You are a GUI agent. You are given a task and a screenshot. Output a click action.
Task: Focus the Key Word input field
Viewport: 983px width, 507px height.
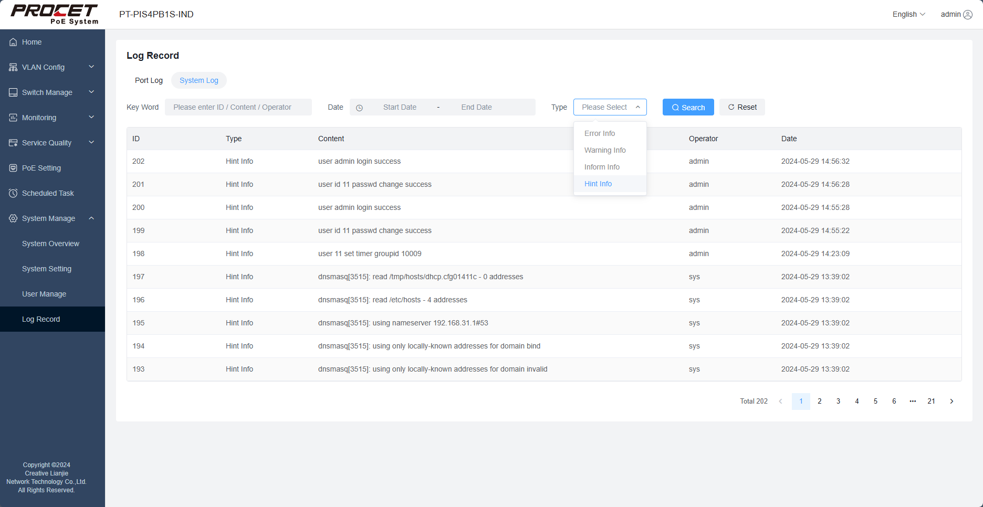pyautogui.click(x=238, y=107)
